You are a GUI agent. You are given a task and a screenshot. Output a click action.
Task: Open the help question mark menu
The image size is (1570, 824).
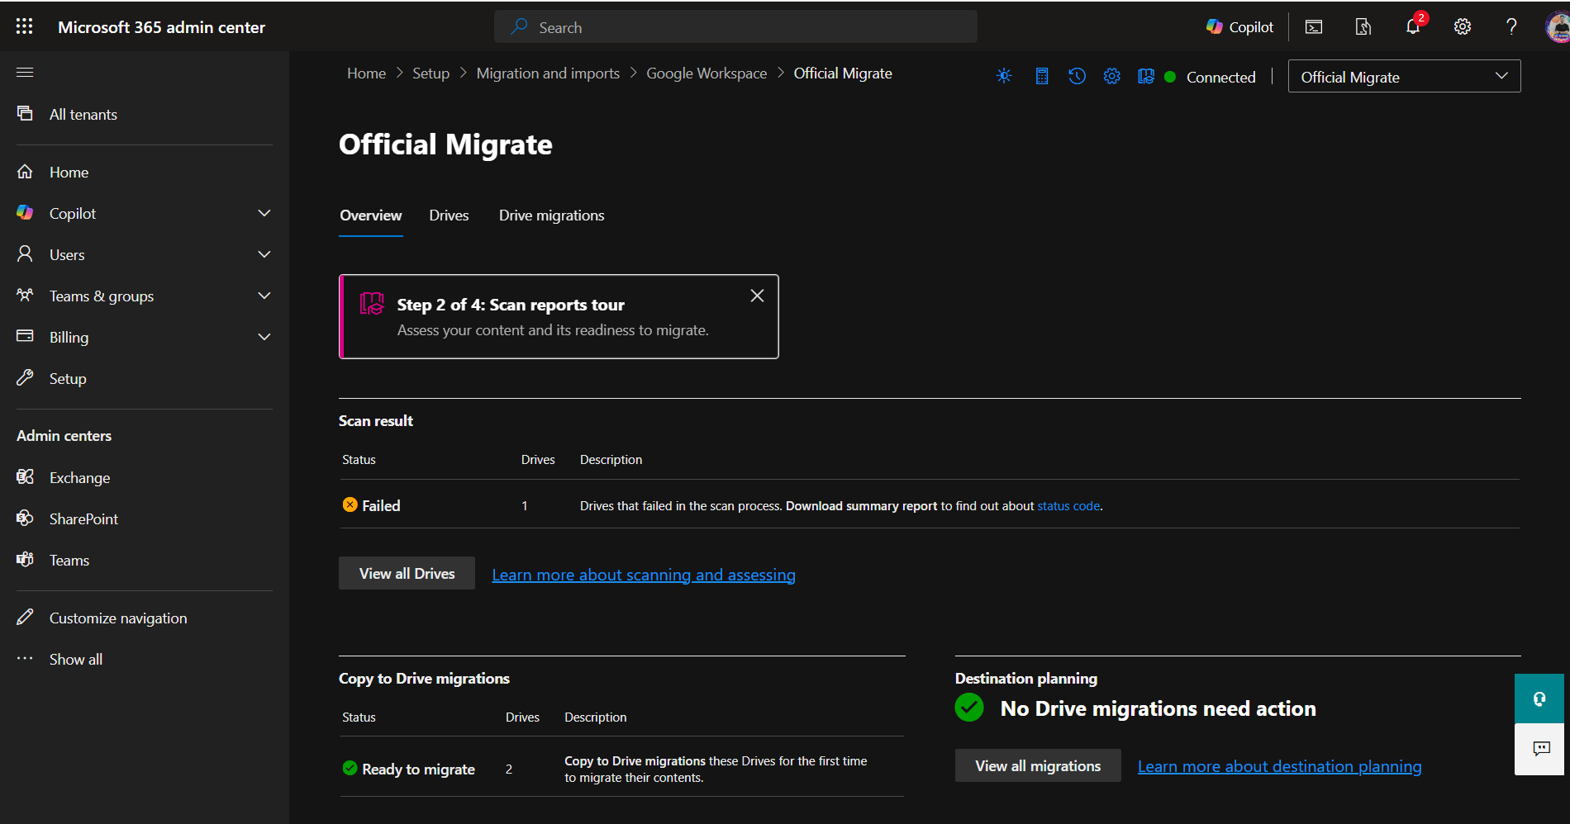point(1511,26)
